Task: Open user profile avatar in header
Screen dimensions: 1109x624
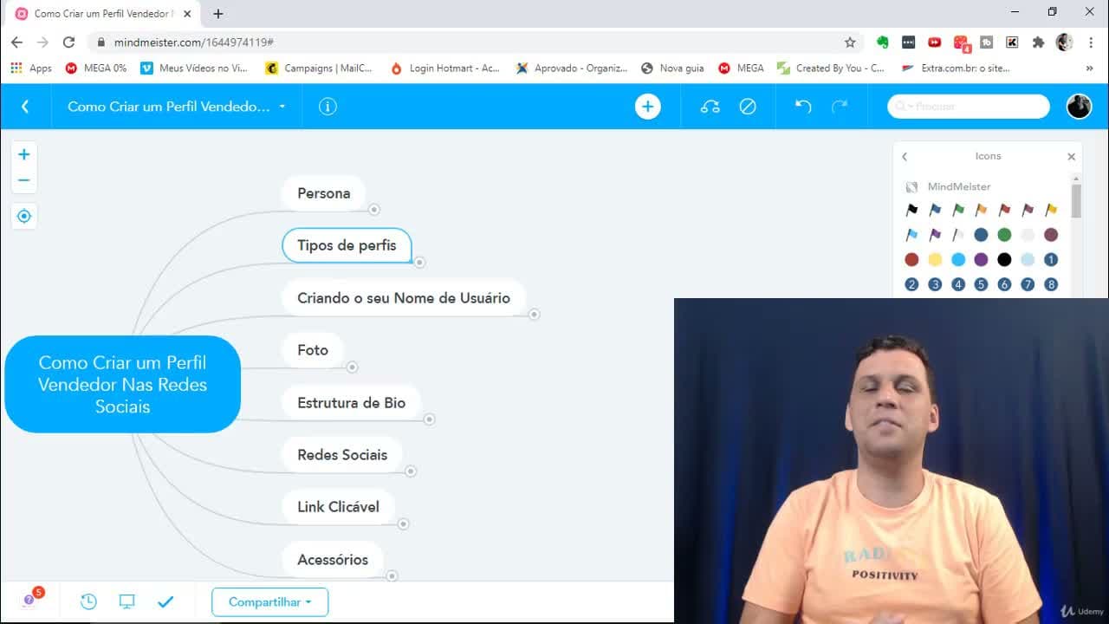Action: (1079, 106)
